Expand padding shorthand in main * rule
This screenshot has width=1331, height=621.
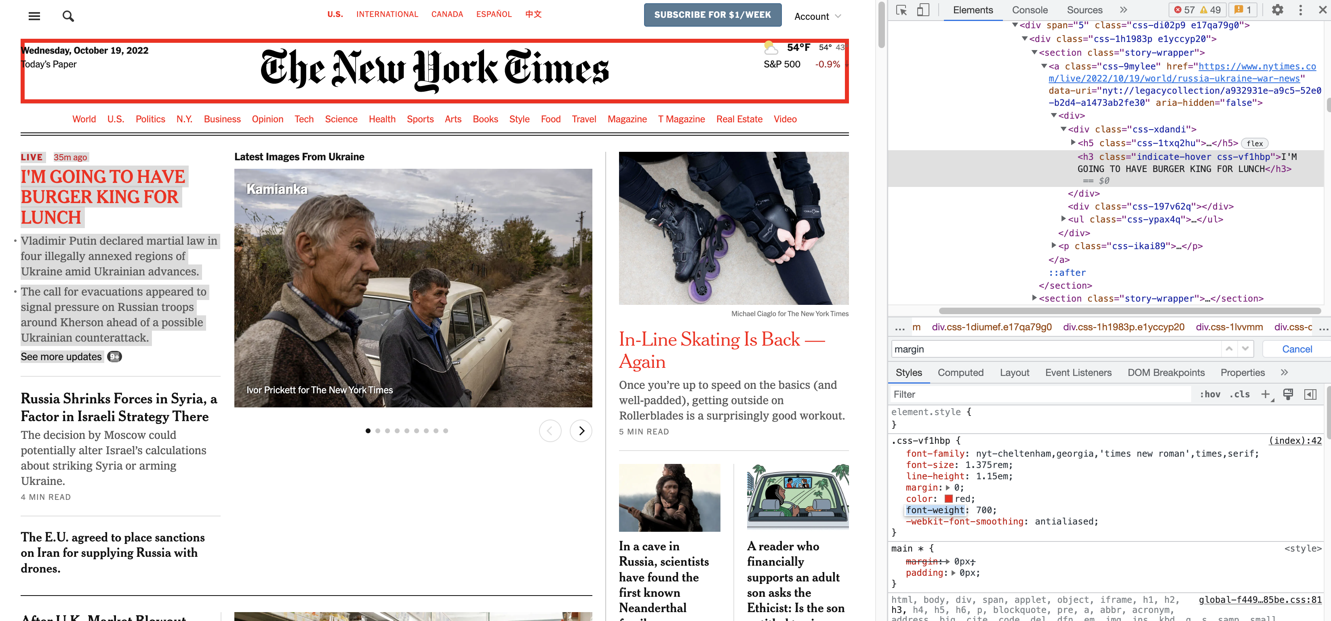953,573
